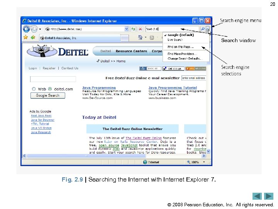Click the orange URL archive button
Screen dimensions: 278x209
tap(195, 69)
